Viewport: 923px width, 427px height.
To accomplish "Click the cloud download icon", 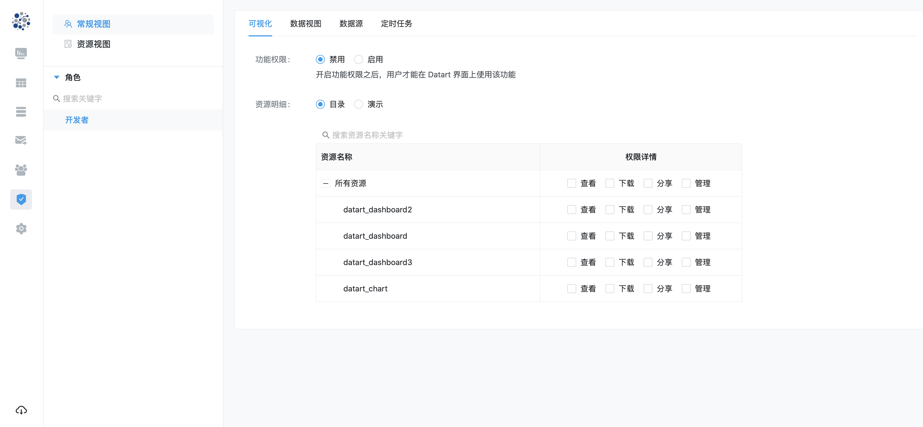I will pos(21,410).
